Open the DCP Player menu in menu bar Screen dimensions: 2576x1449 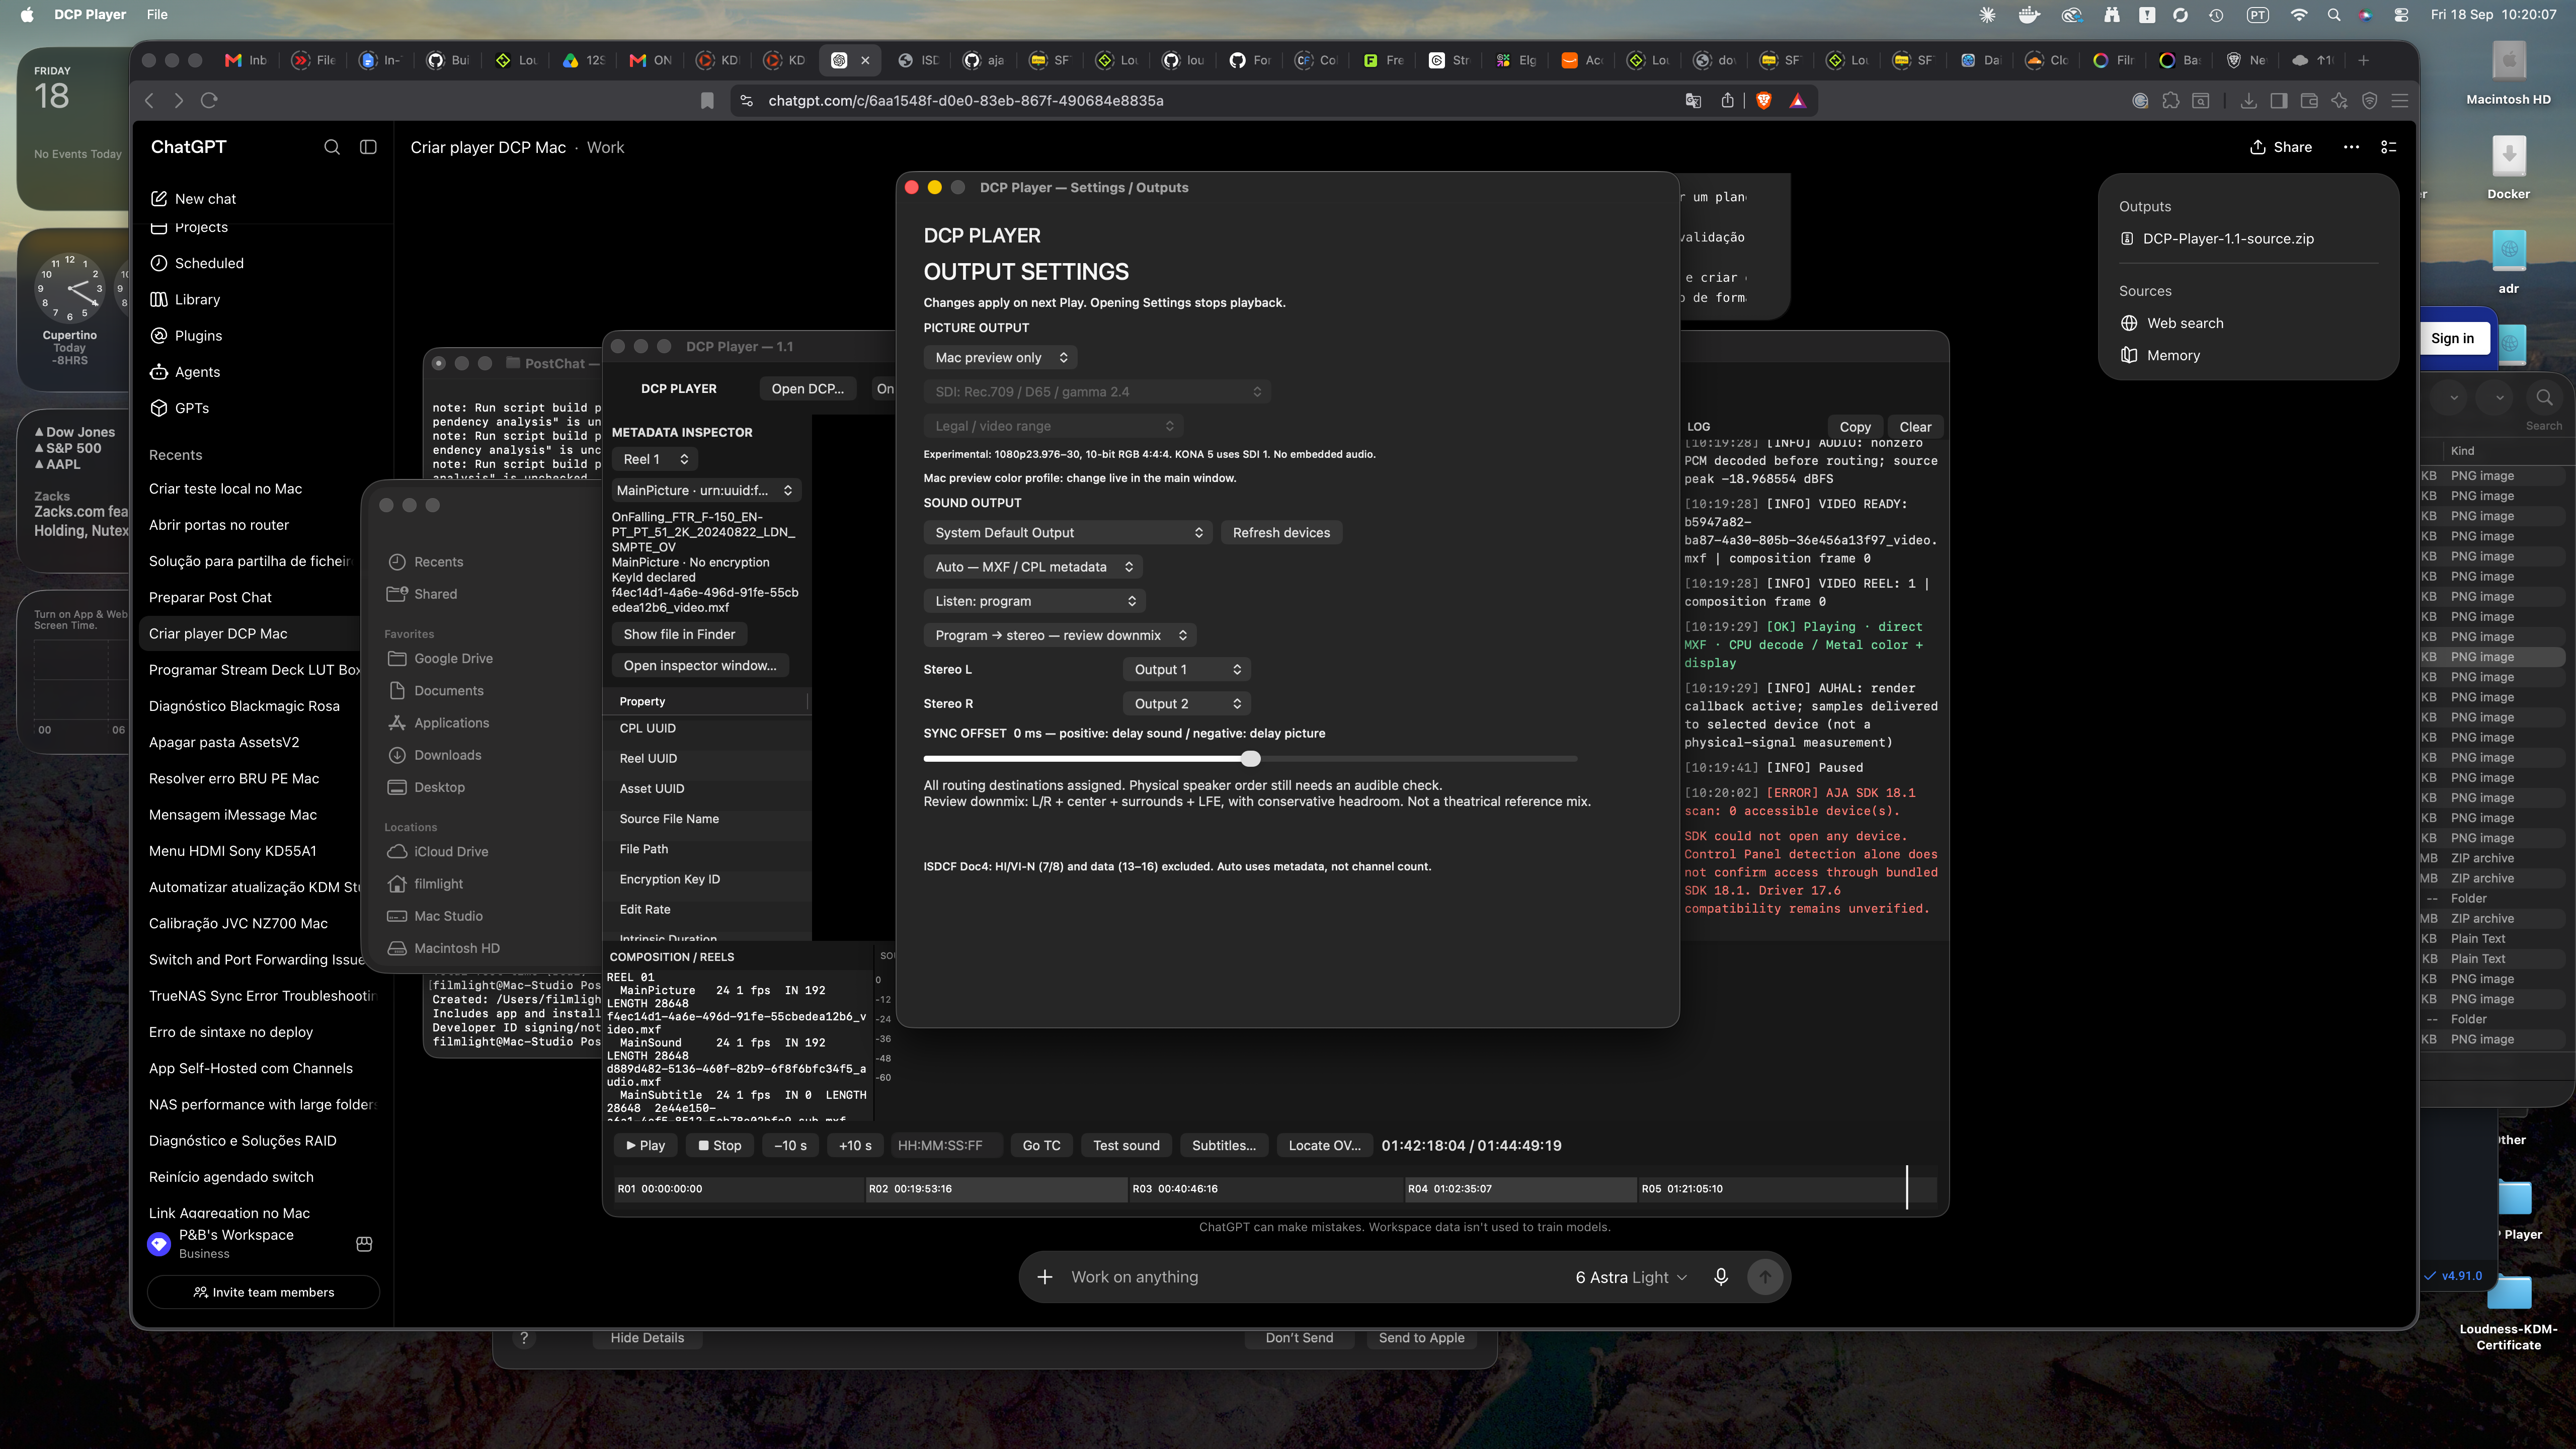coord(90,14)
